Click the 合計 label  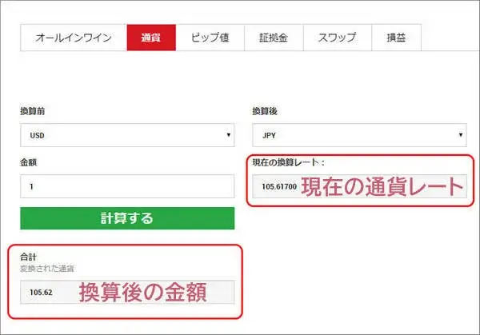pyautogui.click(x=29, y=257)
